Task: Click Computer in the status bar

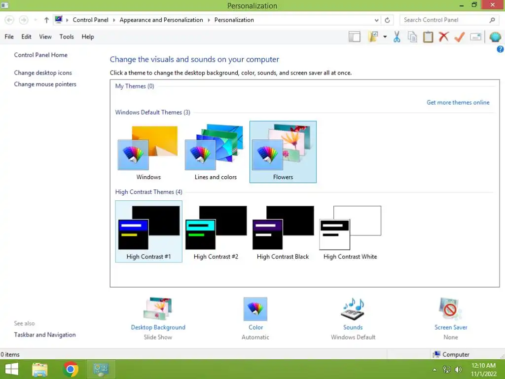Action: click(451, 354)
